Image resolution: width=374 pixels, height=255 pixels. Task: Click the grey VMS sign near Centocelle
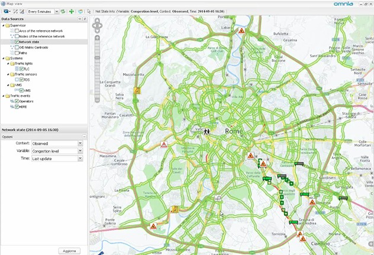299,164
